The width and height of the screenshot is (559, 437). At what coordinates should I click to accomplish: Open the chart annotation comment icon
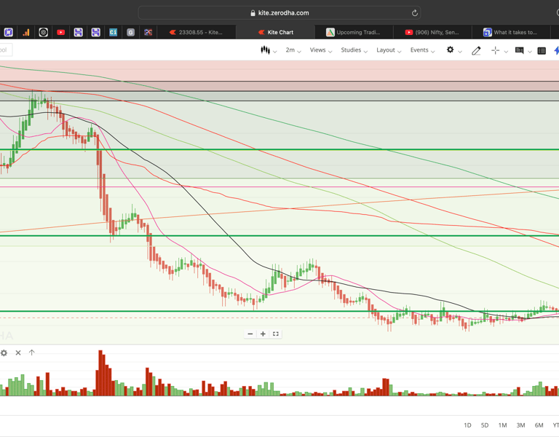[x=520, y=51]
